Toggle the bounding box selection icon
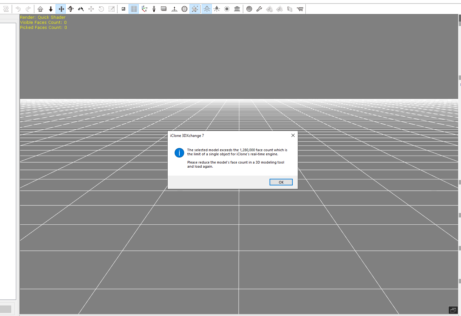The image size is (461, 316). click(195, 9)
